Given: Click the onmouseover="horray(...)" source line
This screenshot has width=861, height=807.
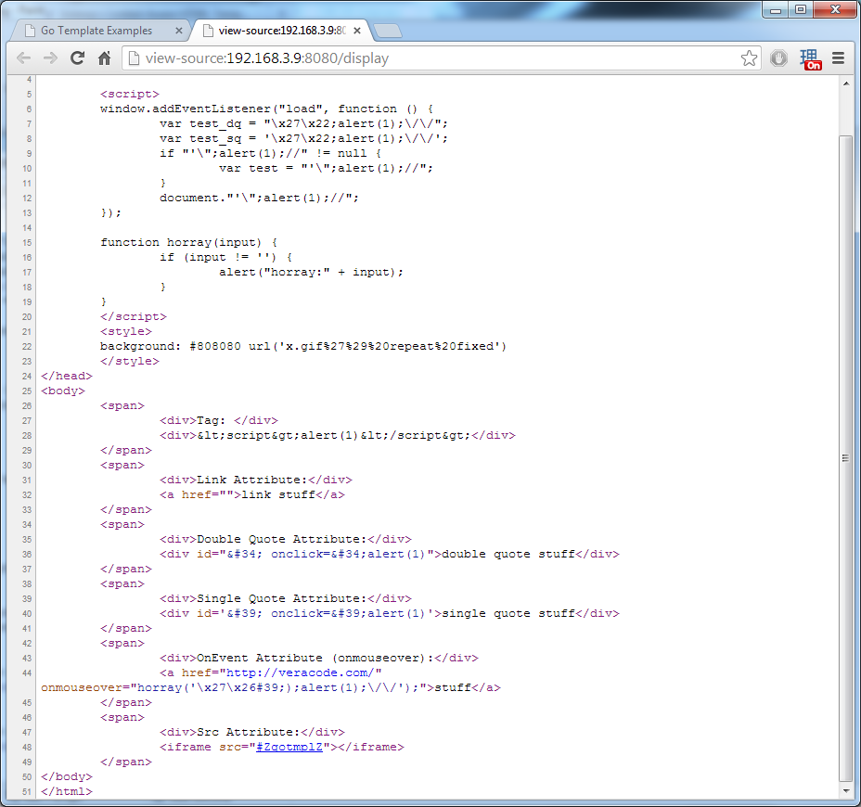Looking at the screenshot, I should [x=271, y=688].
